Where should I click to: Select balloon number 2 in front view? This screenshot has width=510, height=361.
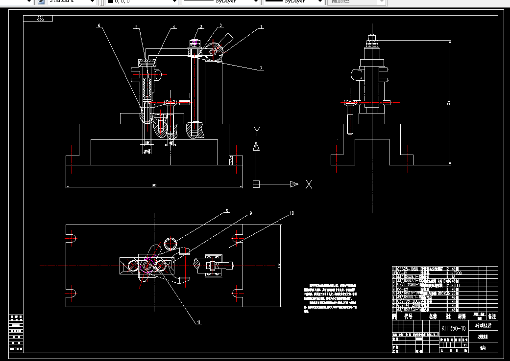[220, 25]
